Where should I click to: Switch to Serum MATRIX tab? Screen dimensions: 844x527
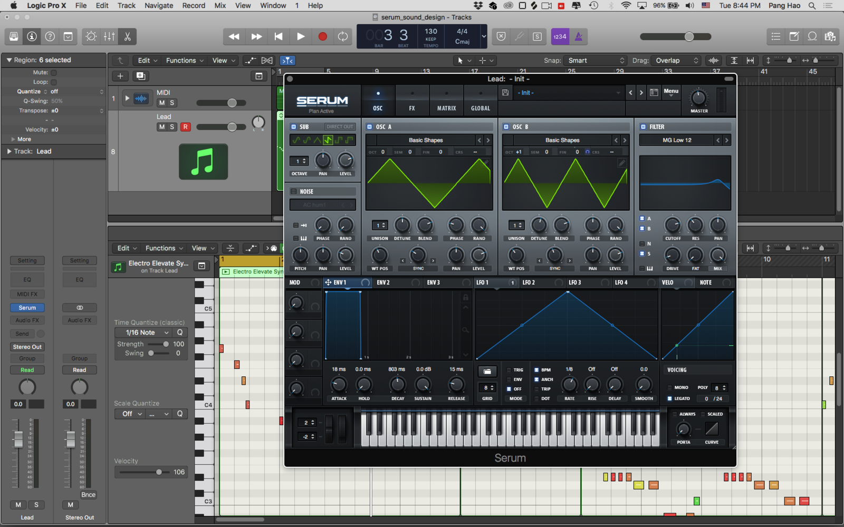point(446,100)
